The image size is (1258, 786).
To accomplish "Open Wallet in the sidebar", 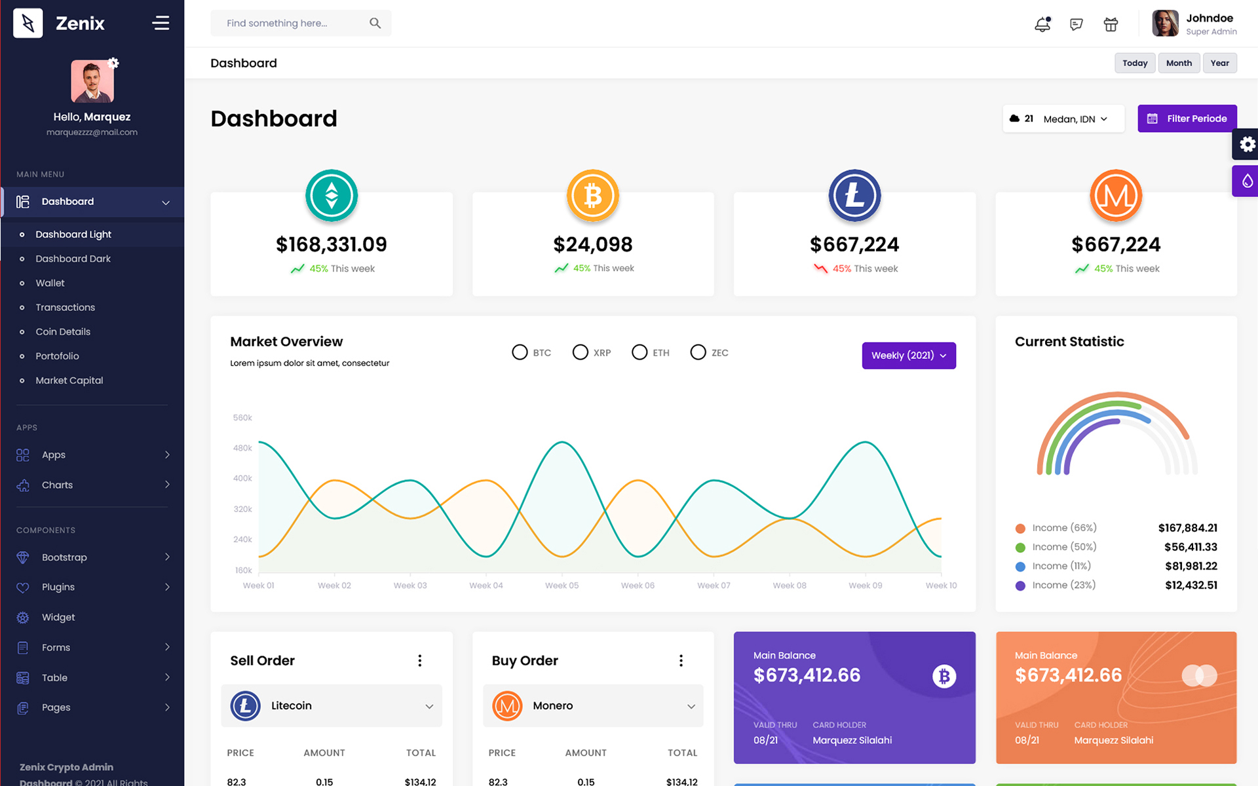I will (x=50, y=283).
